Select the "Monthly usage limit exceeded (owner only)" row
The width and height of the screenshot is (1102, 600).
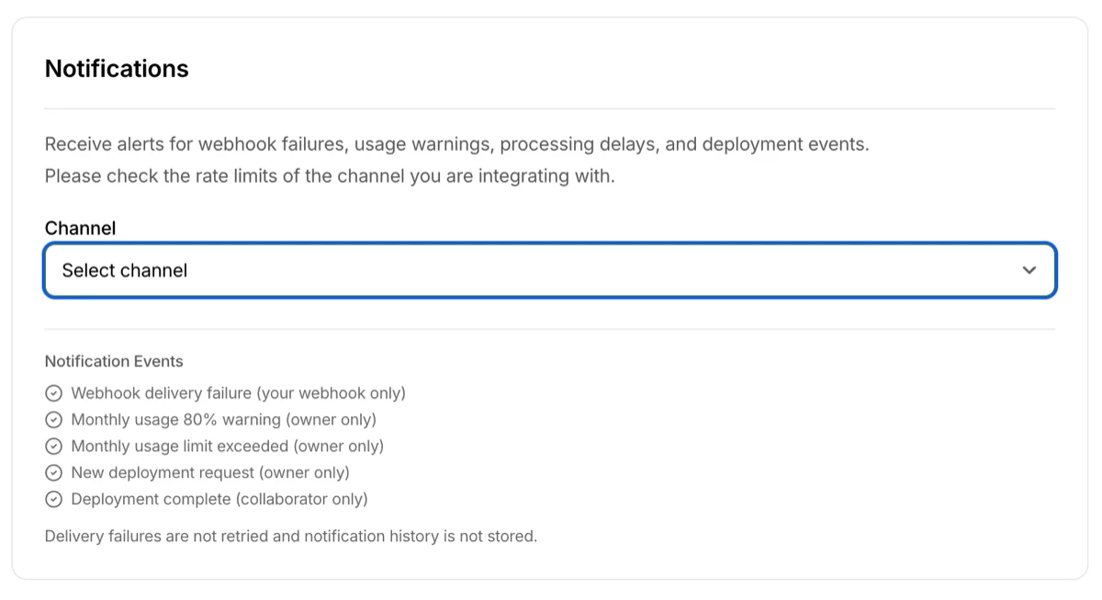[228, 447]
